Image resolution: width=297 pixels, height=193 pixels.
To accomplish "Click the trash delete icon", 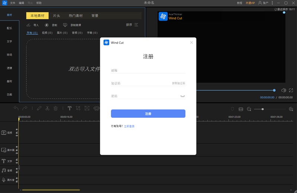I will (x=55, y=108).
